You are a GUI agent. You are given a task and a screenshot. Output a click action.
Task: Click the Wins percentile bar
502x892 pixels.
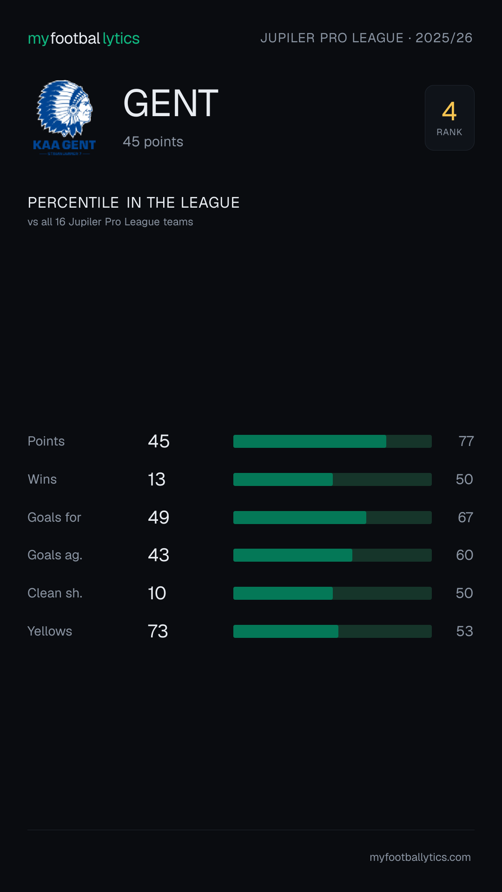[x=332, y=479]
